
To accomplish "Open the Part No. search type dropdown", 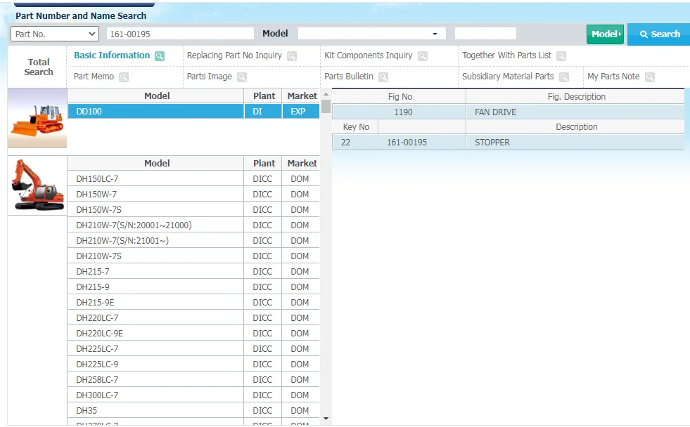I will point(55,34).
